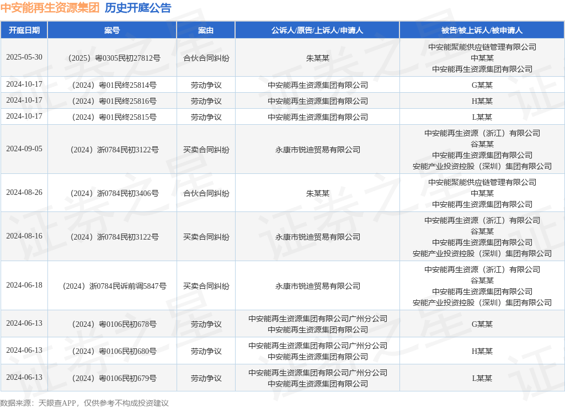Click the 案号 column header
565x408 pixels.
112,30
